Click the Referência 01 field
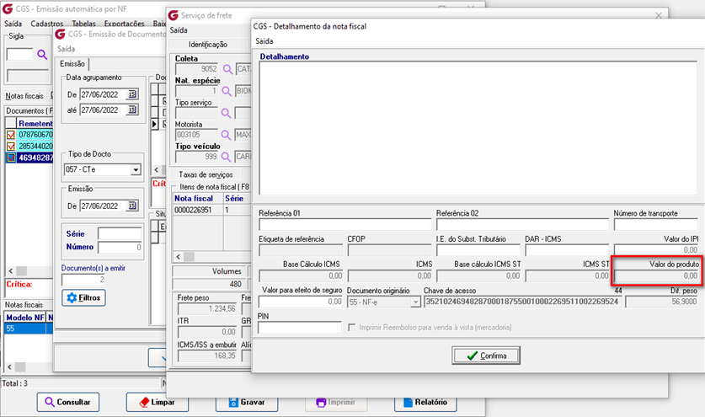This screenshot has width=705, height=417. click(x=344, y=224)
